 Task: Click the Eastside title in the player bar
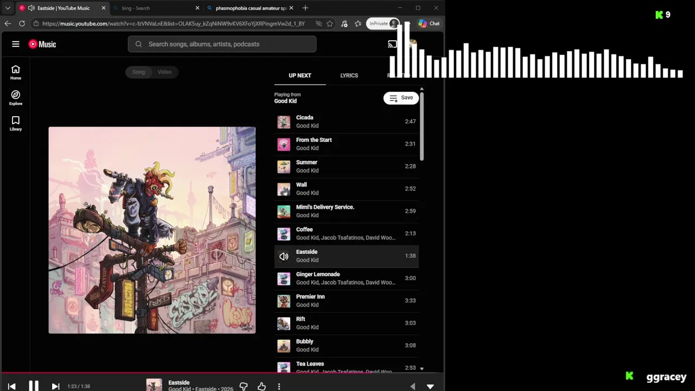(179, 382)
